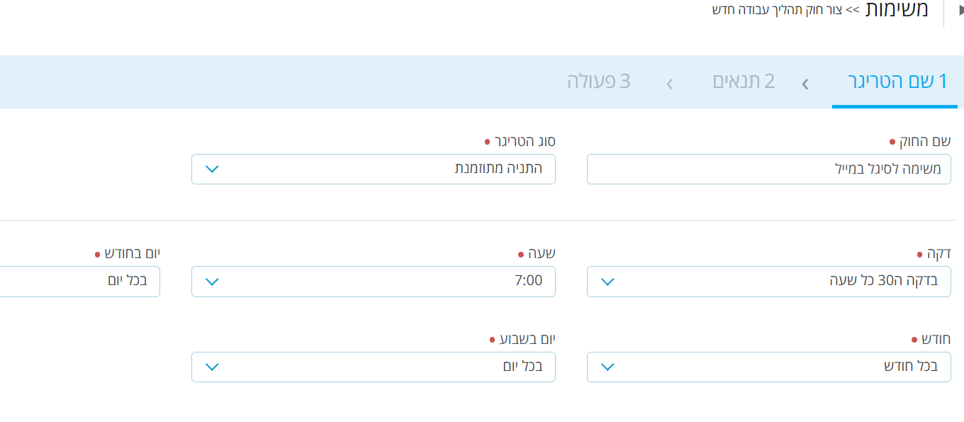The width and height of the screenshot is (964, 422).
Task: Click the sidebar expand arrow beside משימות
Action: 960,11
